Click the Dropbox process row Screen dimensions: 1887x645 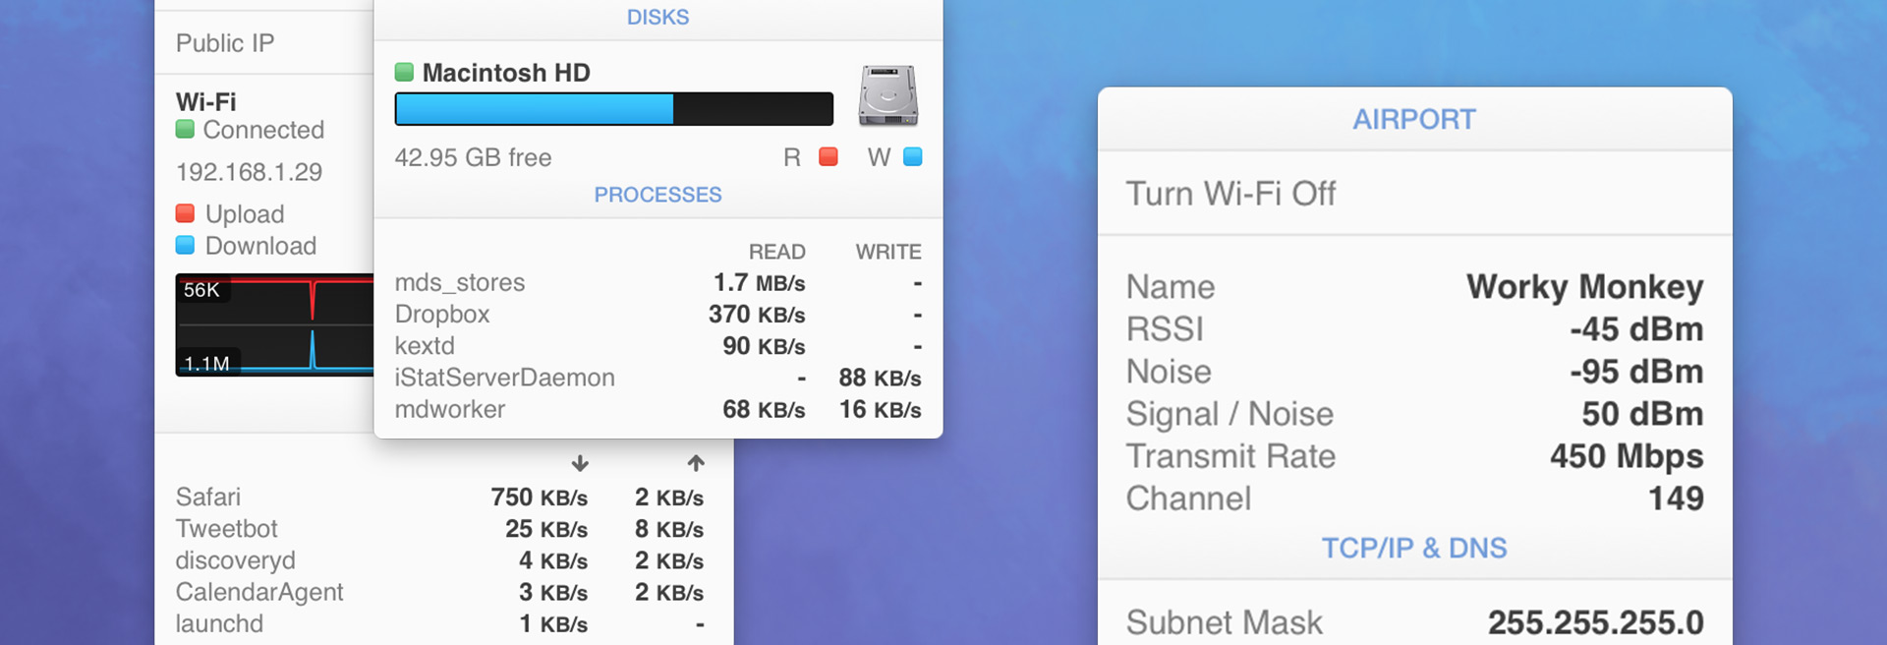(x=442, y=315)
